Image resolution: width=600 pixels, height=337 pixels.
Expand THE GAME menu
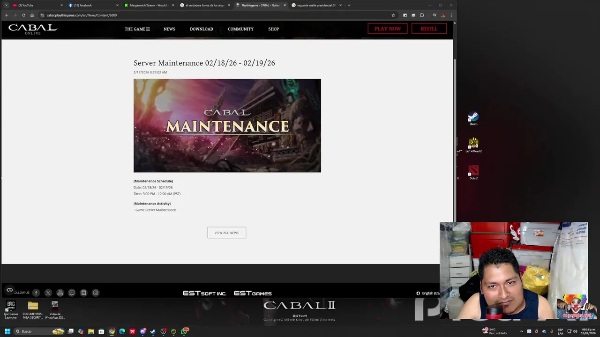pyautogui.click(x=137, y=29)
